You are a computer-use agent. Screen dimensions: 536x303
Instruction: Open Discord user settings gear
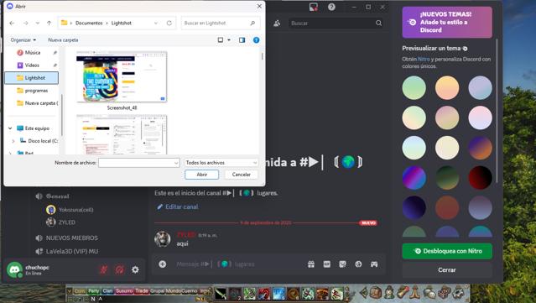135,269
